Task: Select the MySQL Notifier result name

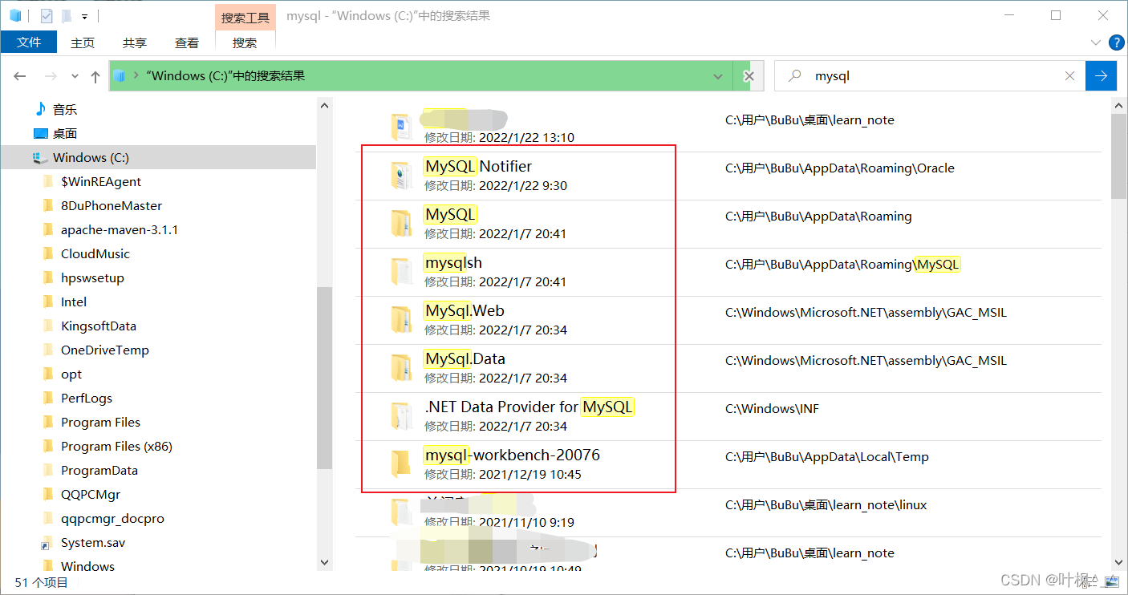Action: point(478,167)
